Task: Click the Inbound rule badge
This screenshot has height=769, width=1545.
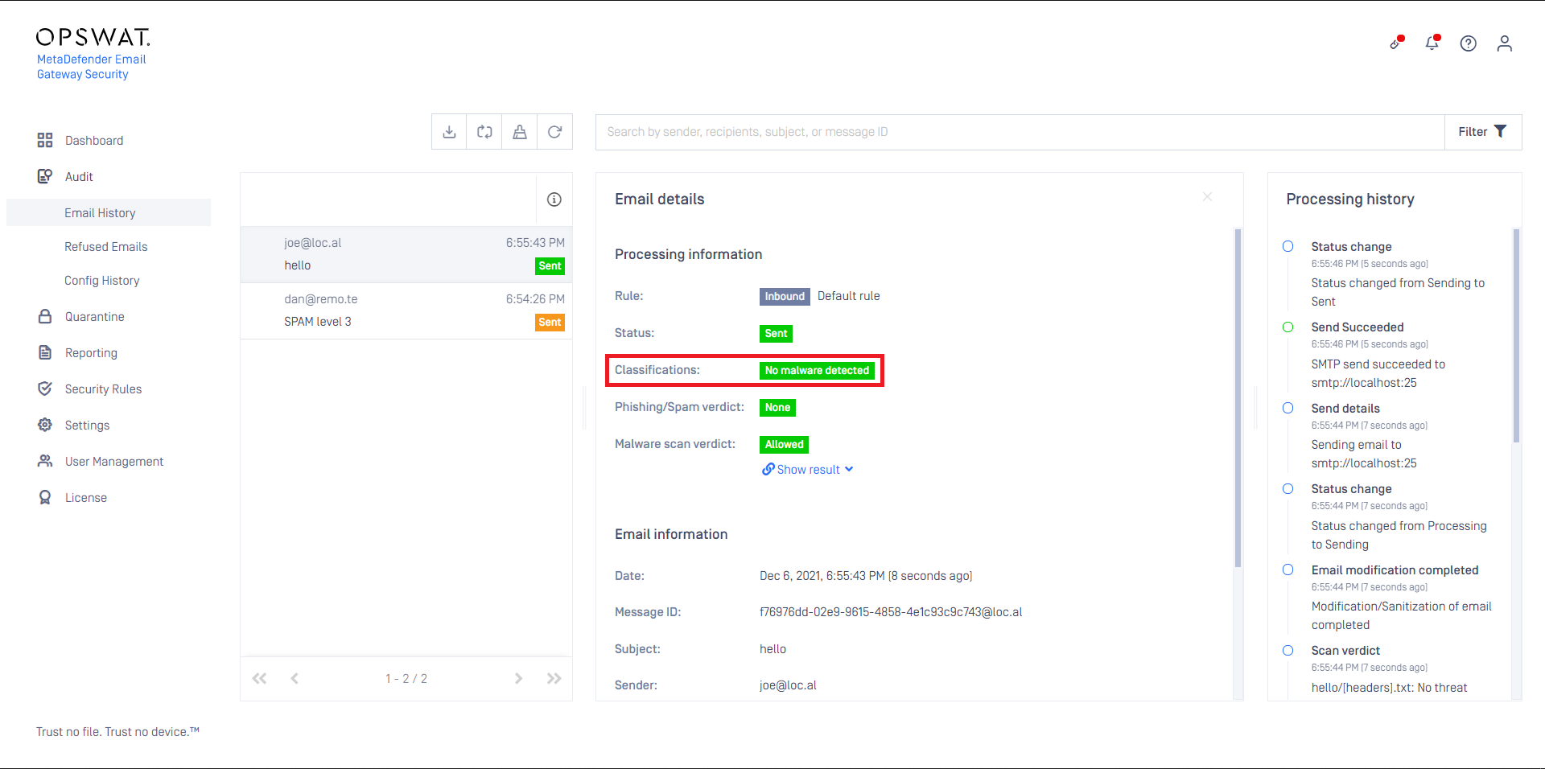Action: click(x=785, y=297)
